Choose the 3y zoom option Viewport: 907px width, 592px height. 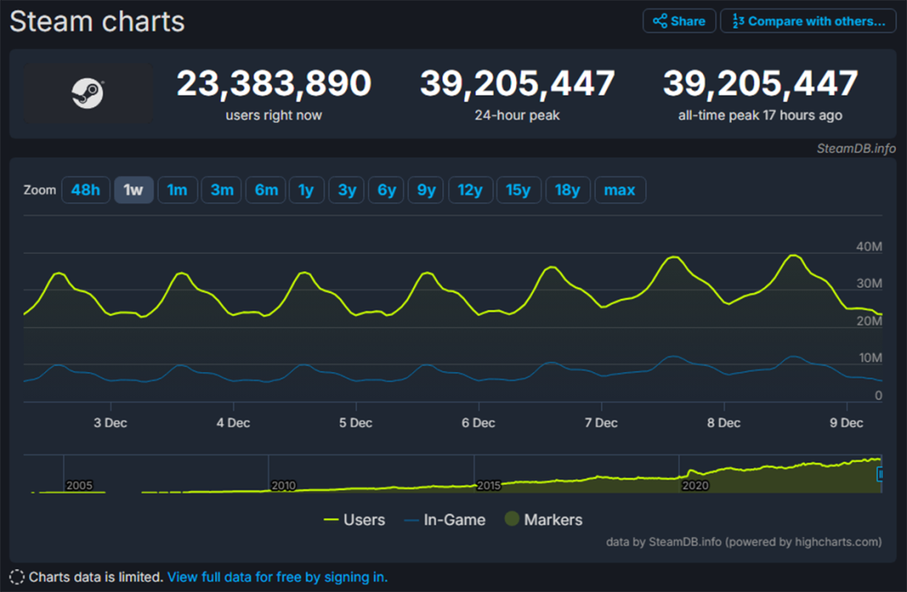(346, 189)
